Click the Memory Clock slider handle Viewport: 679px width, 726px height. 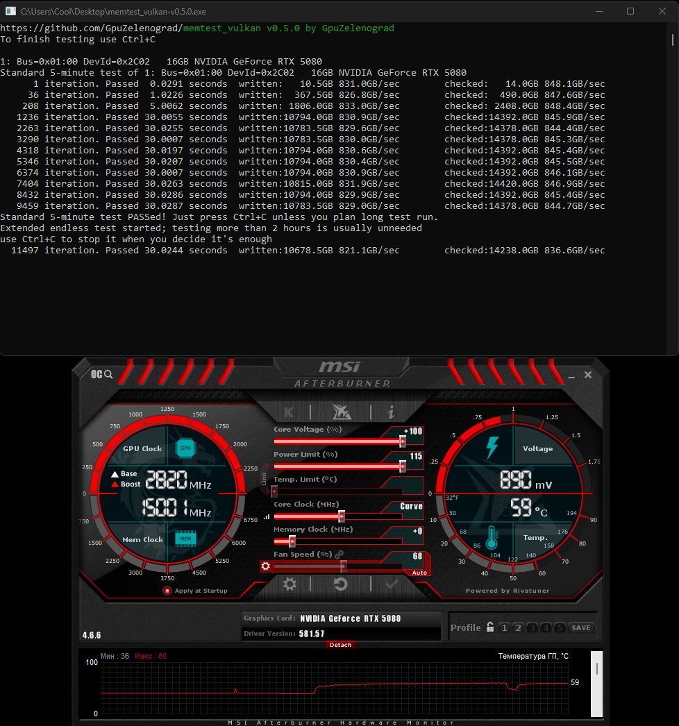(x=292, y=541)
